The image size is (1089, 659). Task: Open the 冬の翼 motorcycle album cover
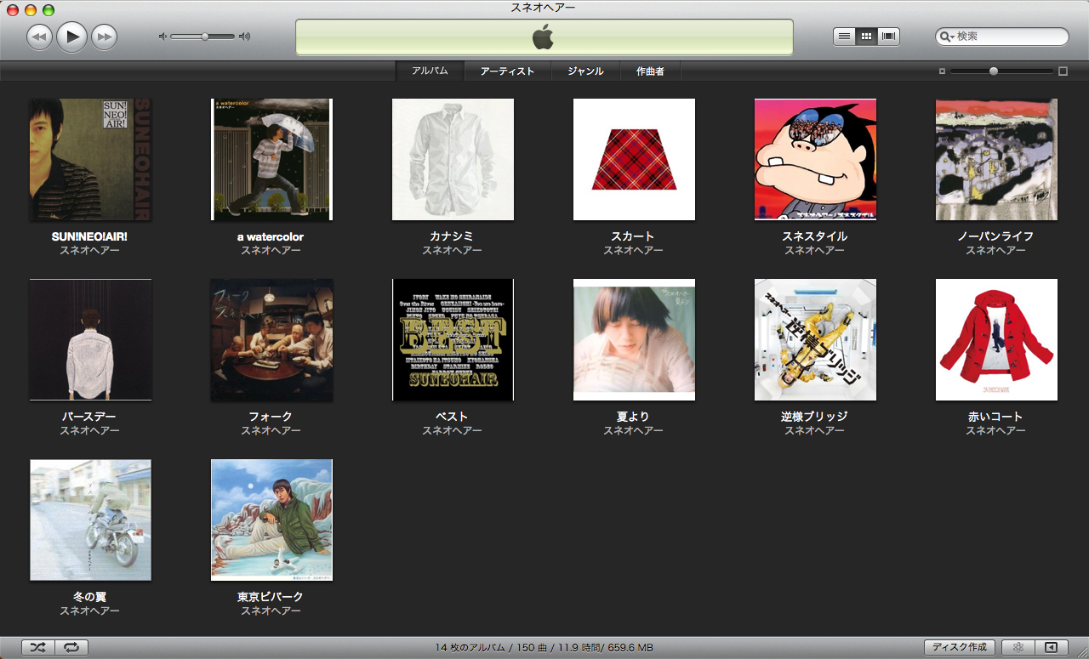point(90,520)
